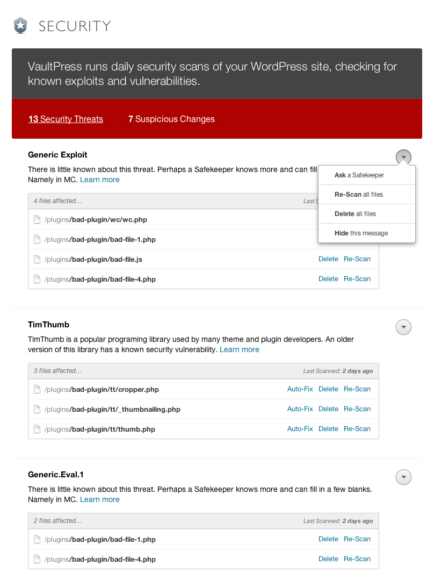Switch to 7 Suspicious Changes tab
This screenshot has width=434, height=580.
coord(171,119)
